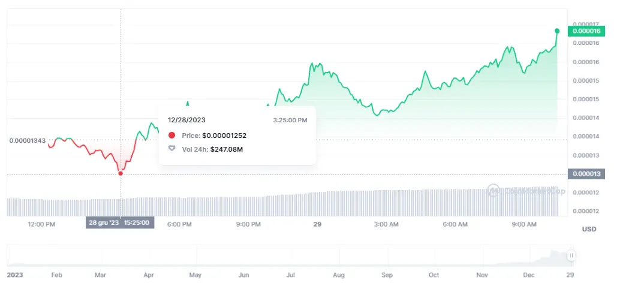Choose Dec on the navigator timeline
This screenshot has height=289, width=626.
coord(529,275)
